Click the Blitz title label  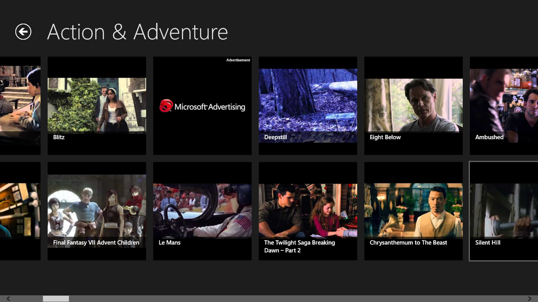59,137
